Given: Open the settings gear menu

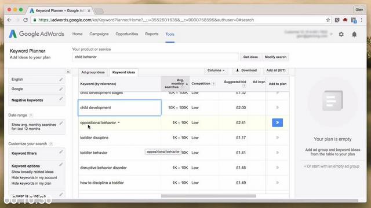Looking at the screenshot, I should pos(341,34).
